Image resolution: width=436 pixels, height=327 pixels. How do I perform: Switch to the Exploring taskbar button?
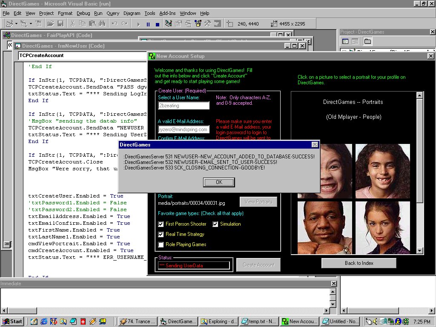point(219,321)
